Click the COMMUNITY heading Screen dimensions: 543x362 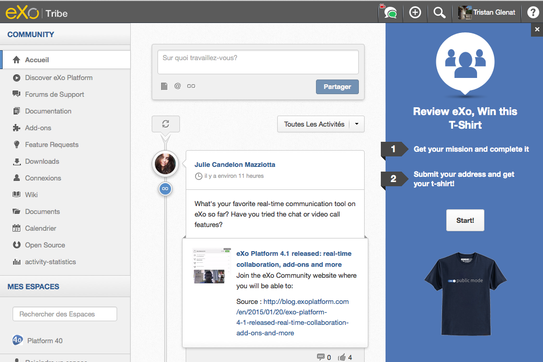pyautogui.click(x=31, y=35)
